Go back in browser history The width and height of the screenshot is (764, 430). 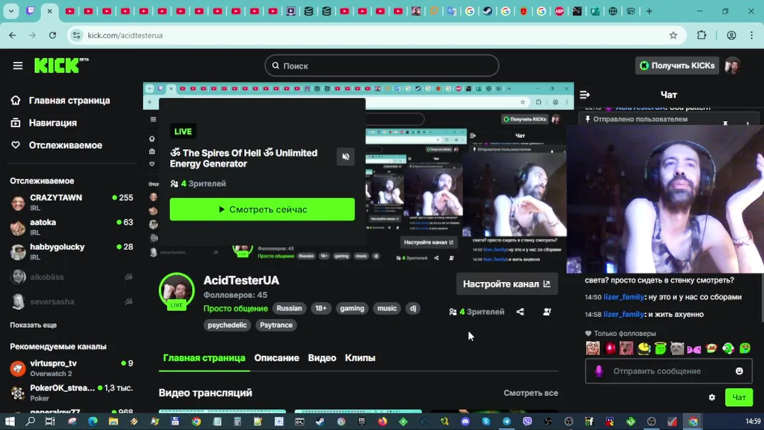tap(13, 35)
